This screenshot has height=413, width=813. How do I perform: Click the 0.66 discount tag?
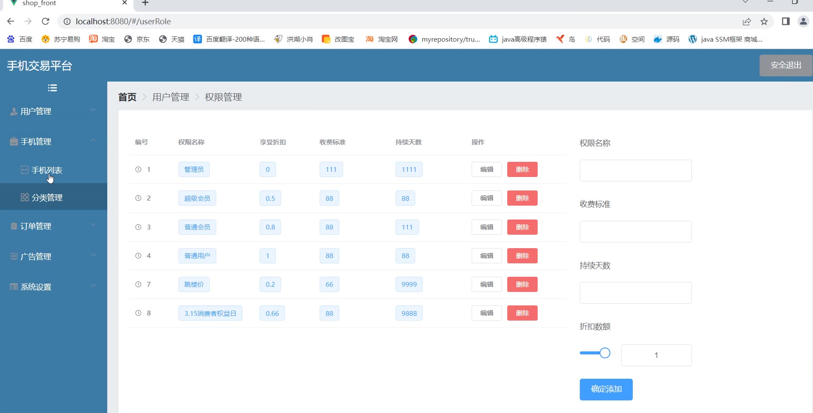pos(272,313)
